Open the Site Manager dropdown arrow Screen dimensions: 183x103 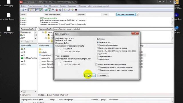[x=26, y=10]
